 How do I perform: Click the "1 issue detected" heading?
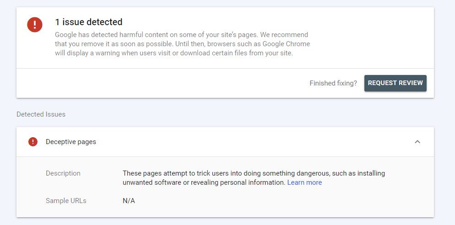[x=88, y=22]
